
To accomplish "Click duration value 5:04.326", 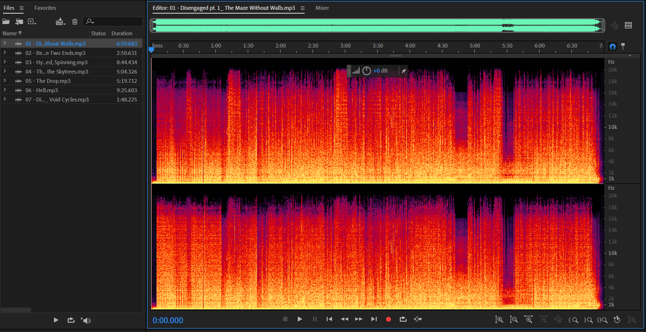I will 127,72.
